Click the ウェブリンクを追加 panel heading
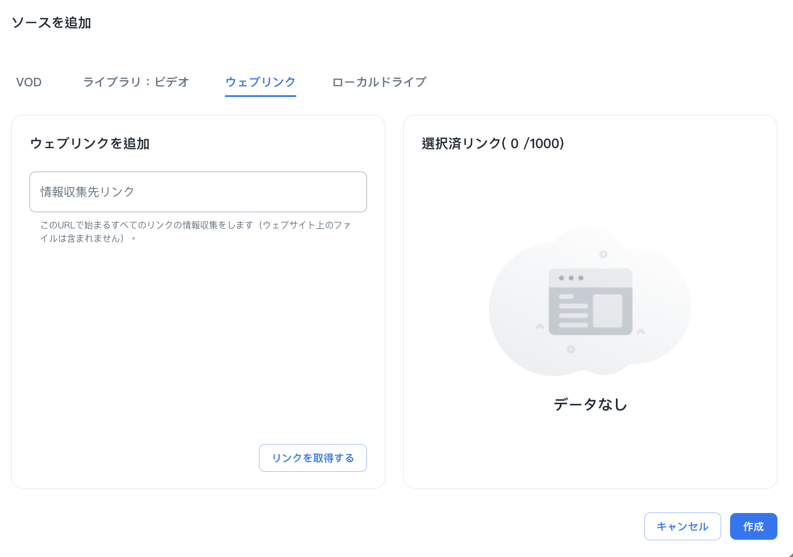The height and width of the screenshot is (557, 793). 90,144
